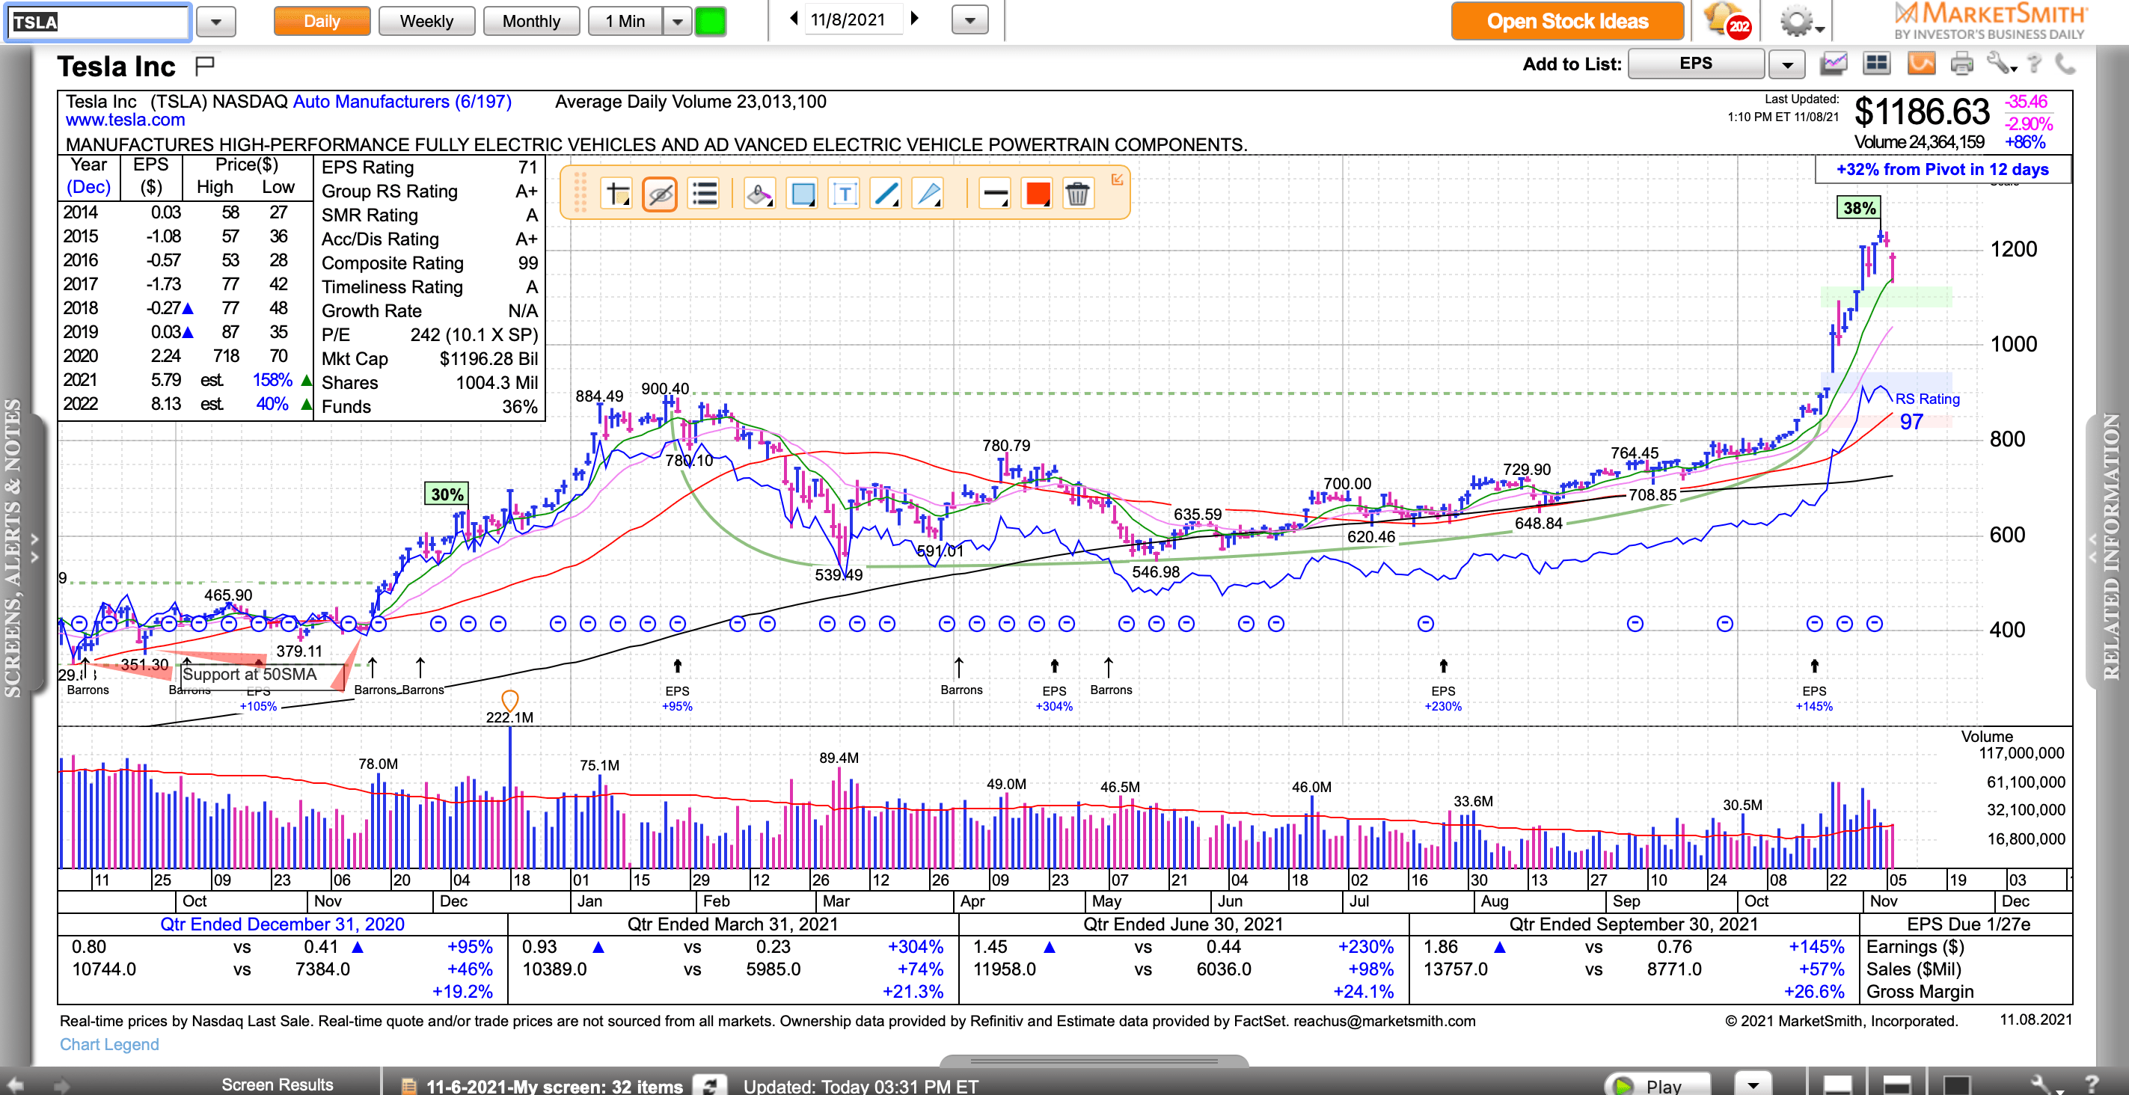The width and height of the screenshot is (2129, 1095).
Task: Select the Screen Results tab
Action: [277, 1085]
